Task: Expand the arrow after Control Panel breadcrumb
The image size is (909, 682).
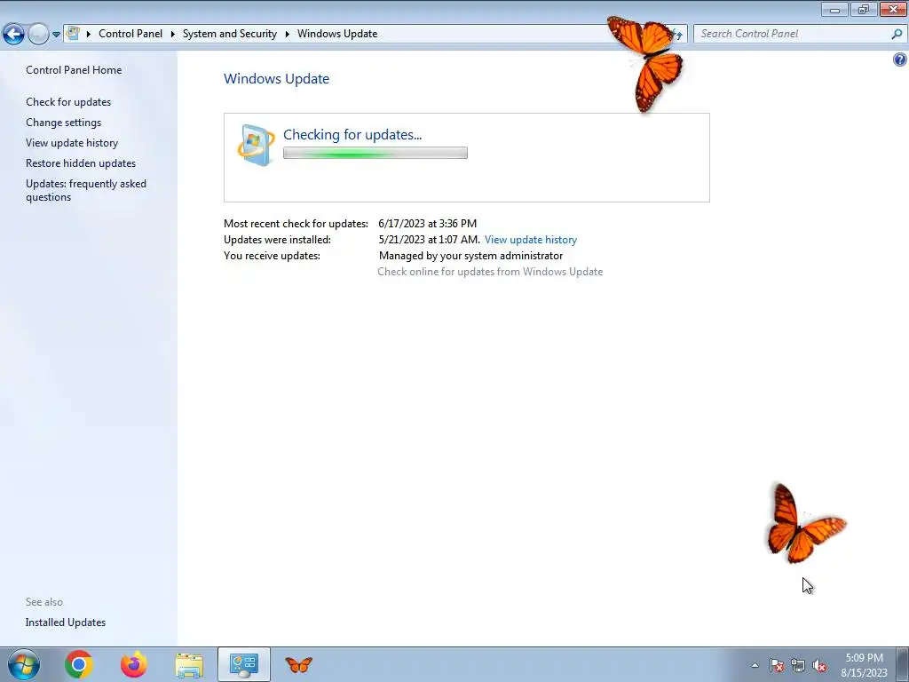Action: 173,34
